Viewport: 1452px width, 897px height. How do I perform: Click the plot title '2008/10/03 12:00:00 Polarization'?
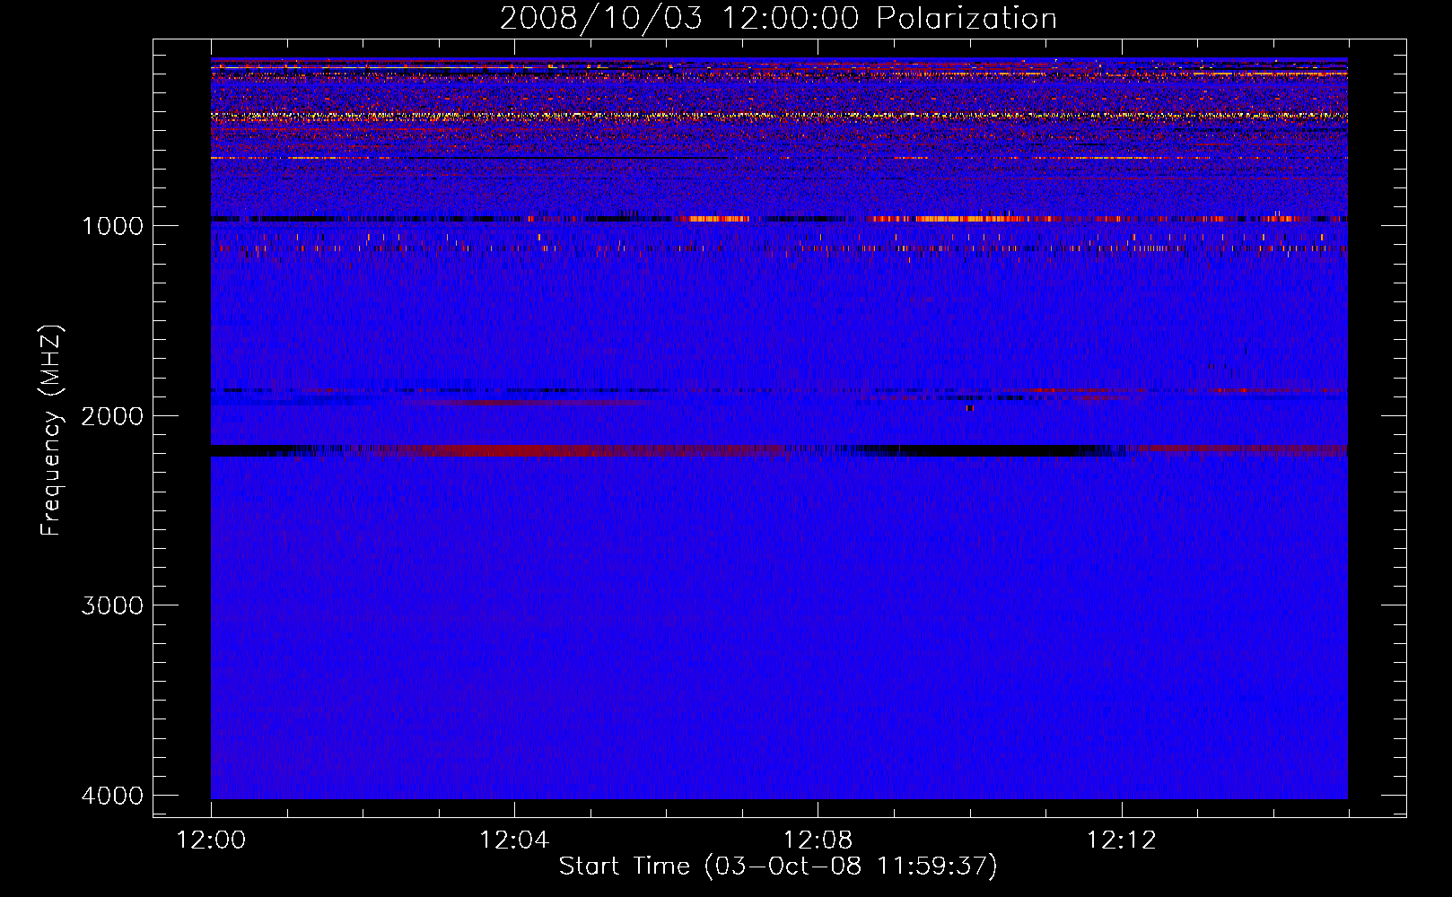coord(778,18)
